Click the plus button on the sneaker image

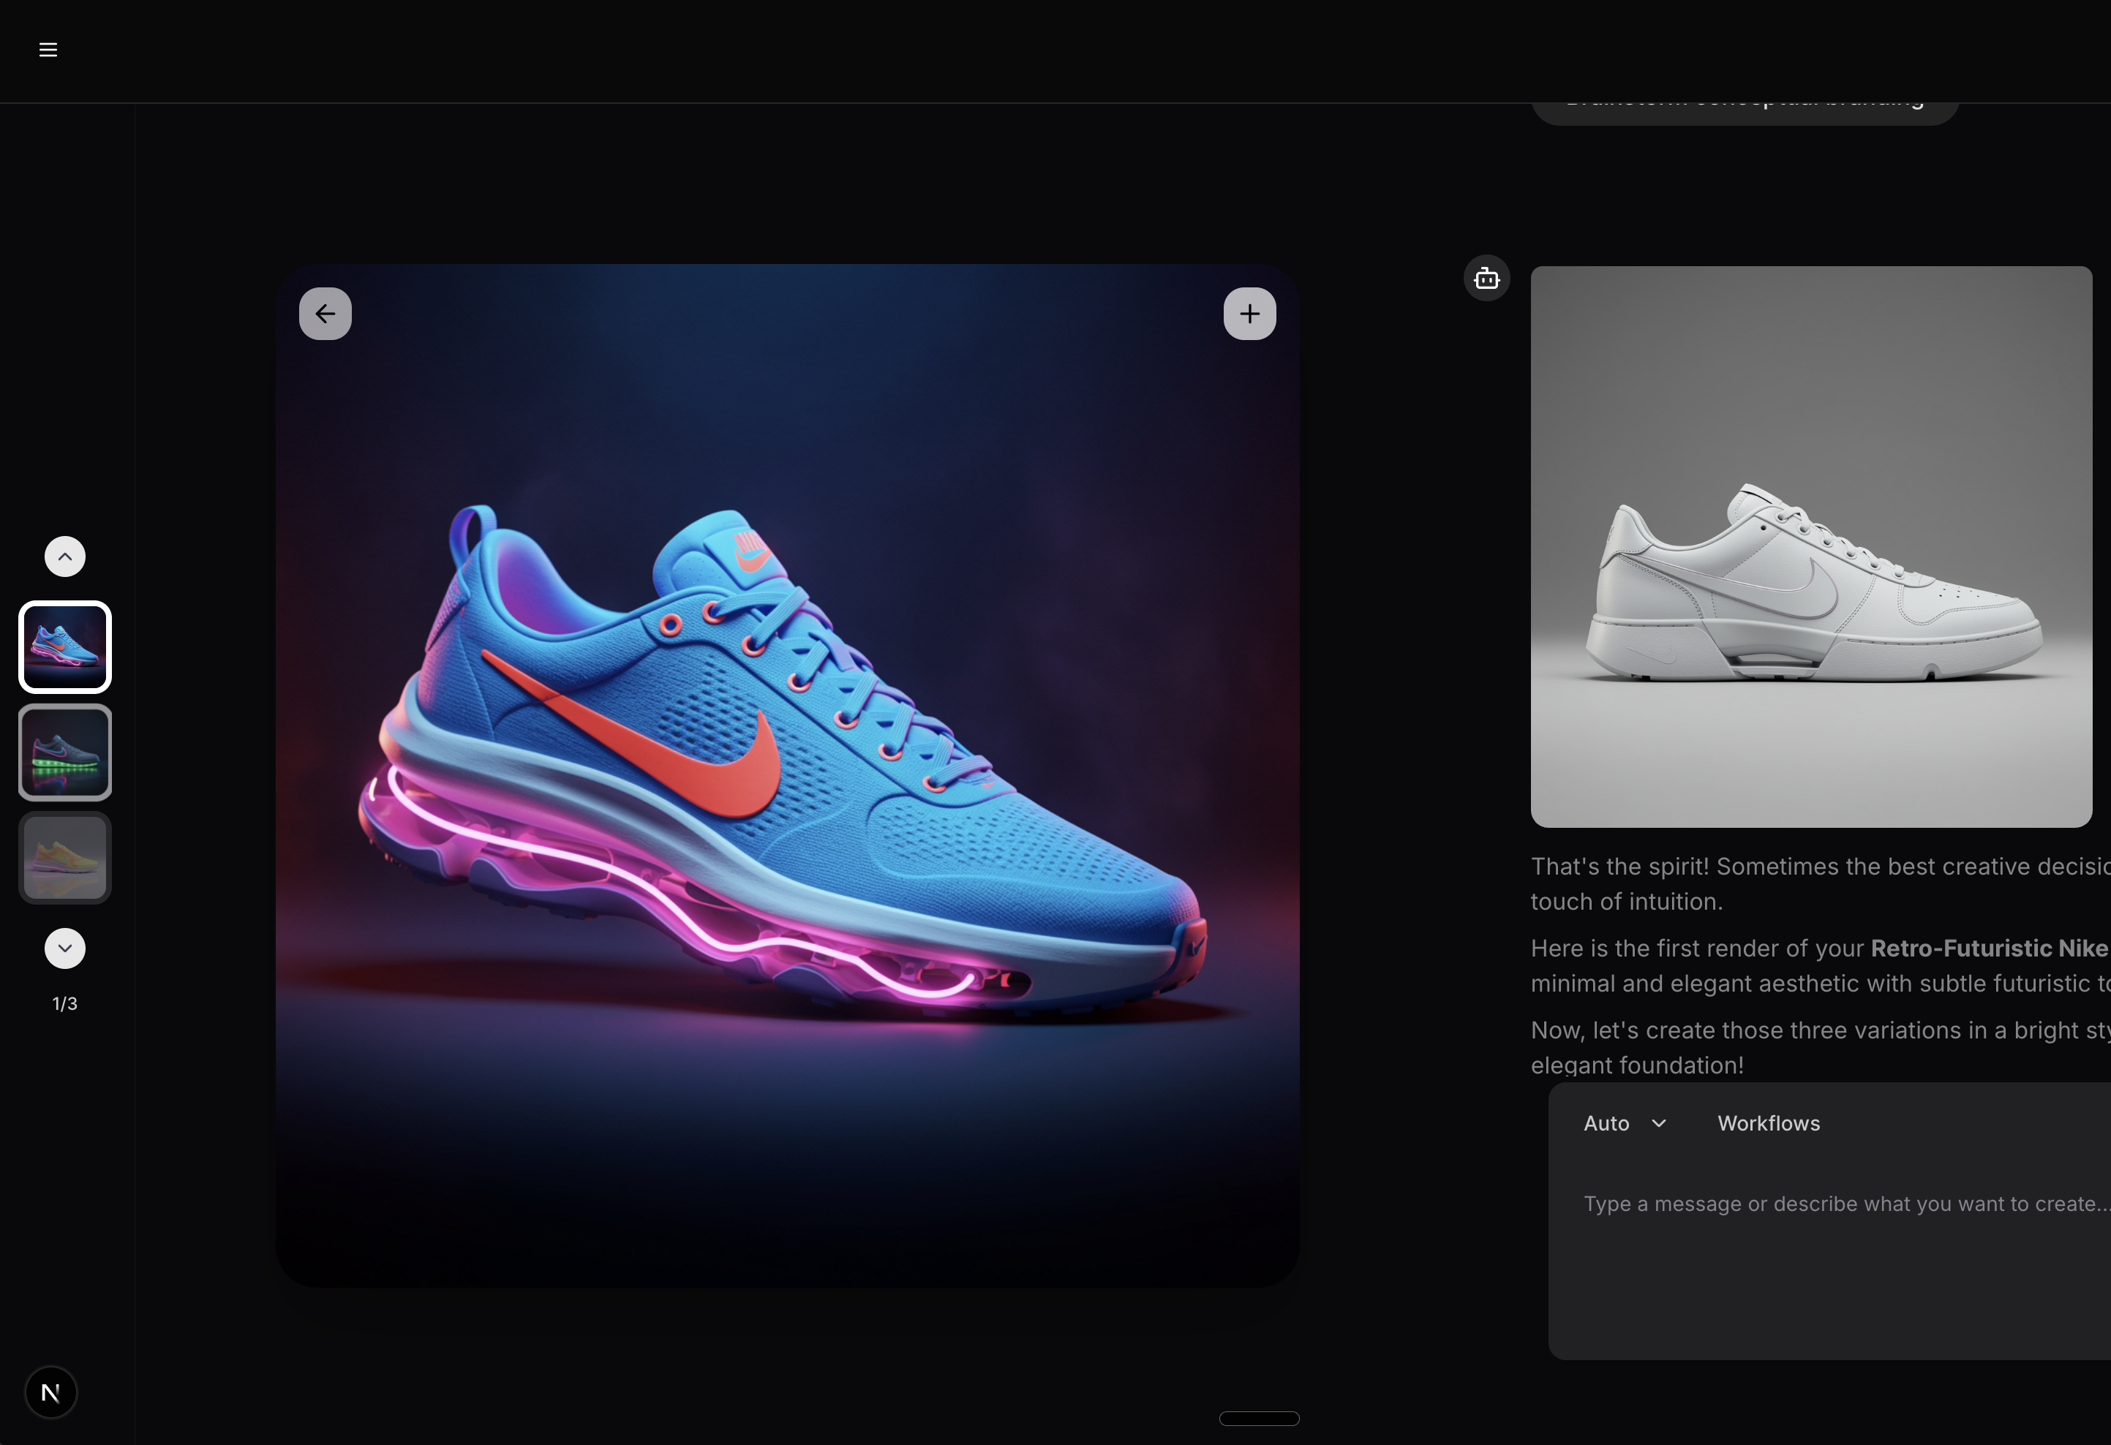pos(1250,314)
